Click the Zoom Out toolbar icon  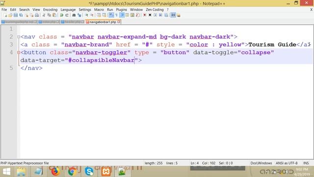(92, 15)
